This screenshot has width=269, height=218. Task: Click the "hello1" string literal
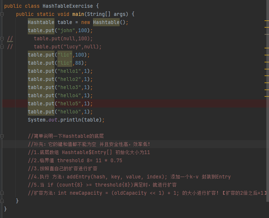(69, 71)
